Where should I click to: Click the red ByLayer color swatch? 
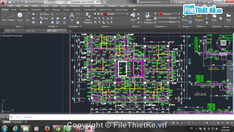coord(161,14)
